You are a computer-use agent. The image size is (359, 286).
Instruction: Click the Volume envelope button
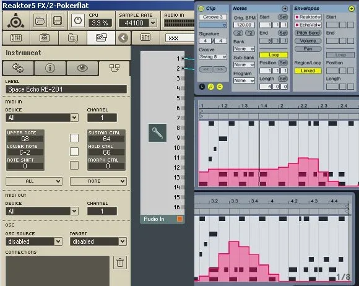pos(308,41)
